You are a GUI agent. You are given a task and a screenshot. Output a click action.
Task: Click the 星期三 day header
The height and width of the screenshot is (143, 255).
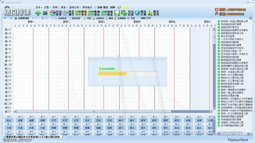[x=101, y=22]
